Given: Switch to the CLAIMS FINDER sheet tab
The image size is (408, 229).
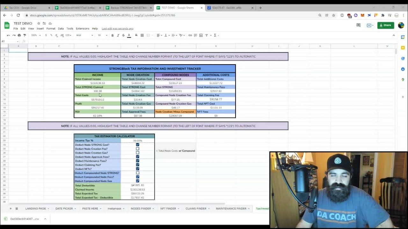Looking at the screenshot, I should pos(196,209).
